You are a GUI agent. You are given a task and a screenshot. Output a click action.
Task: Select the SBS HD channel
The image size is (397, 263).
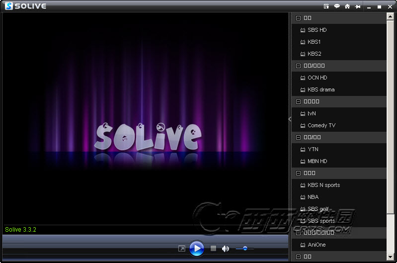[339, 30]
